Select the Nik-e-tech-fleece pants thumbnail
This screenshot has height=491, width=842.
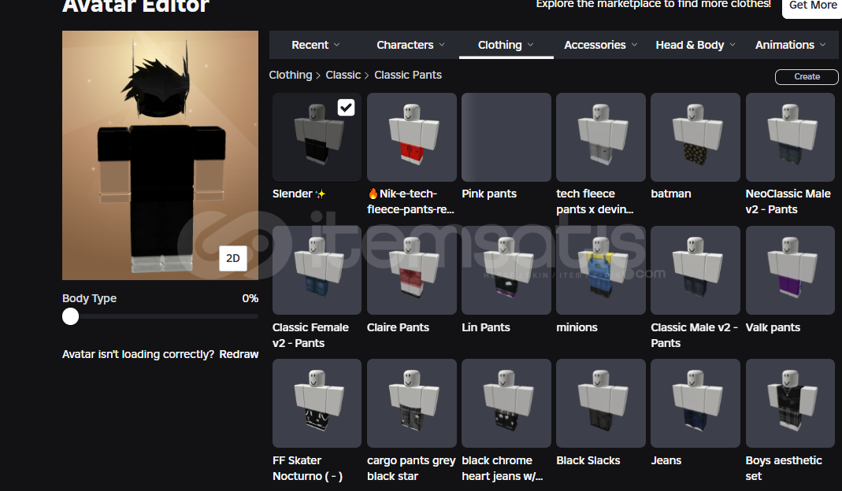tap(412, 138)
